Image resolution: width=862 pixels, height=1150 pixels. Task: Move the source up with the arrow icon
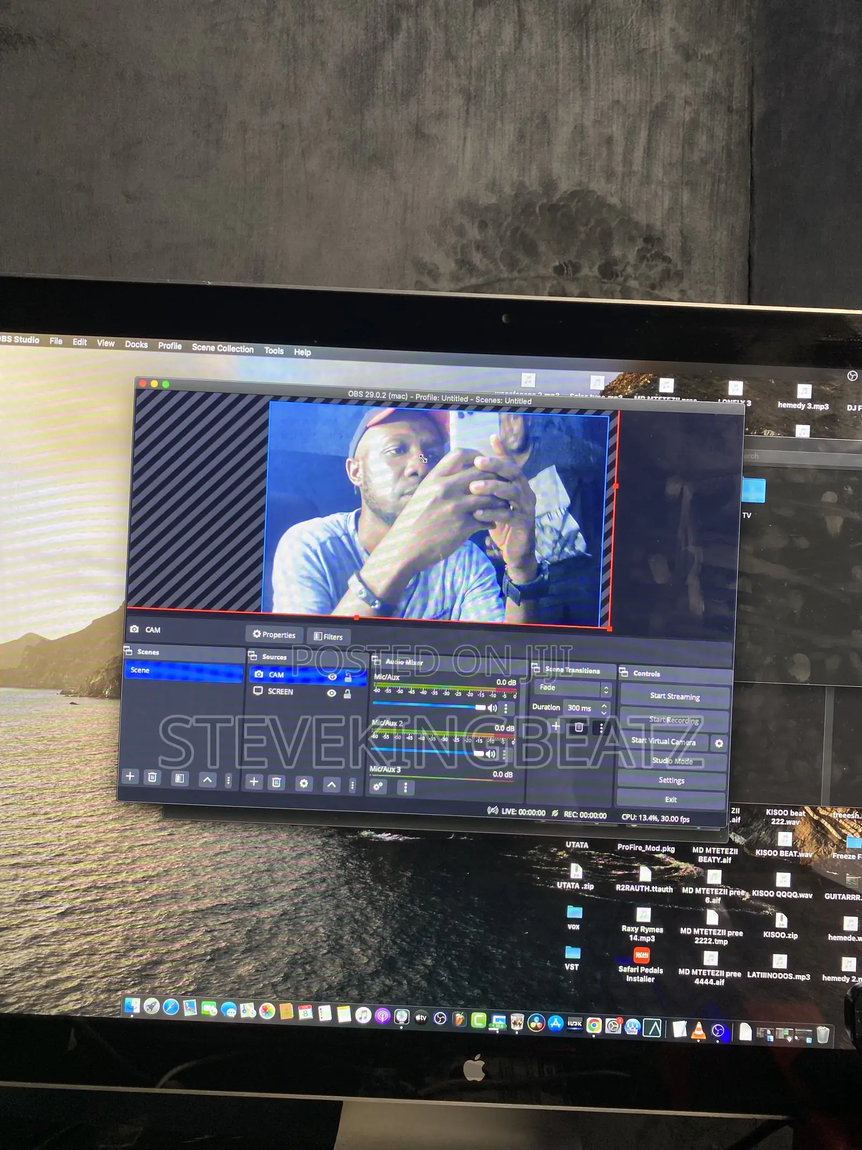332,785
